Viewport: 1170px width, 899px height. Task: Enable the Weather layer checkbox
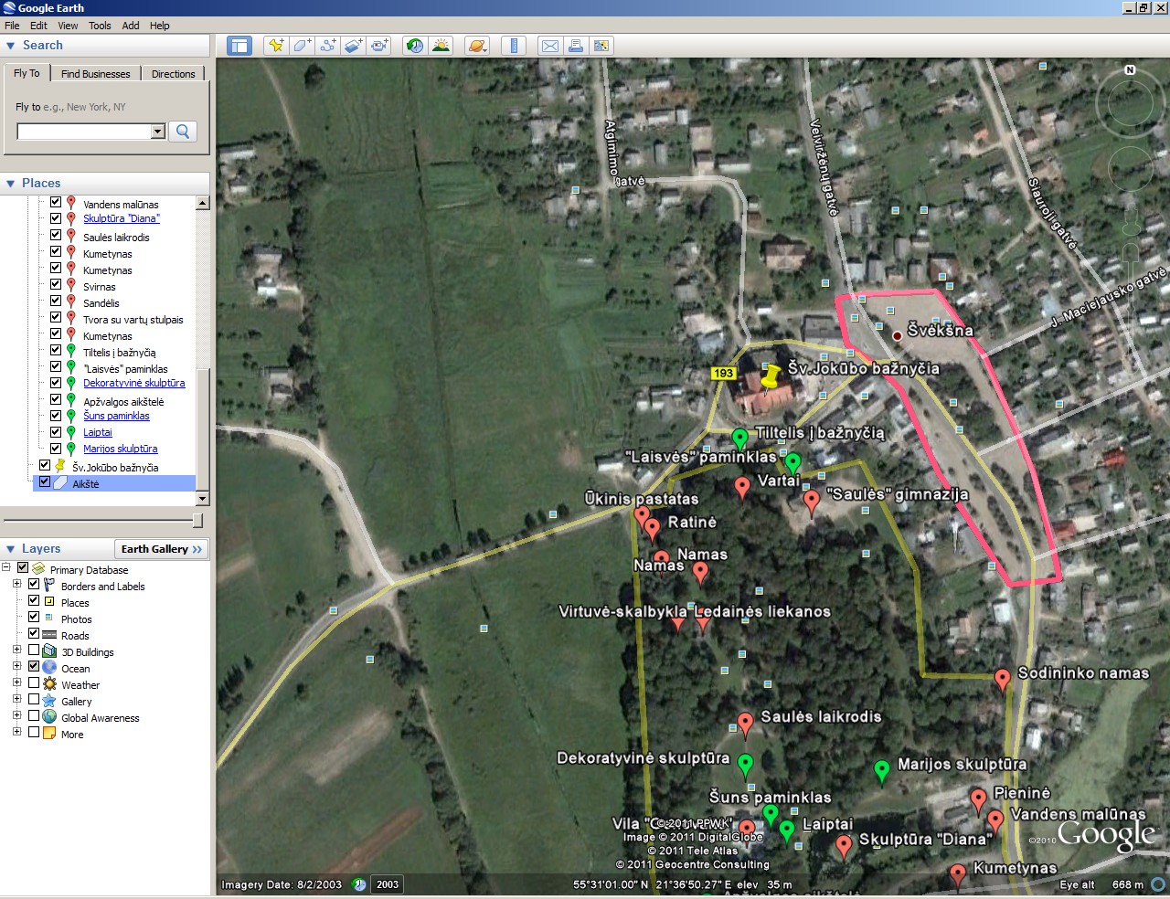(x=34, y=684)
